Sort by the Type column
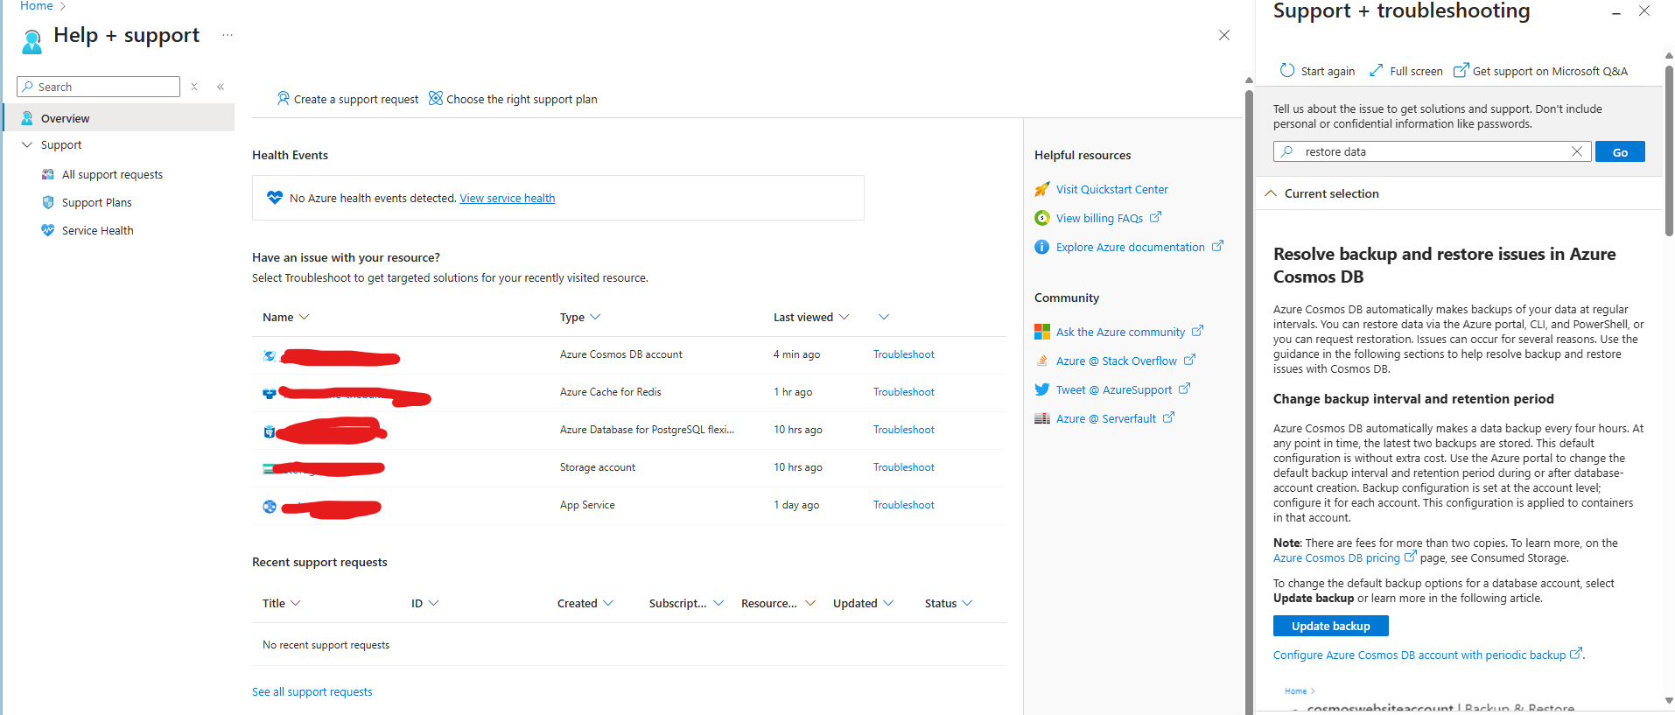 tap(579, 317)
